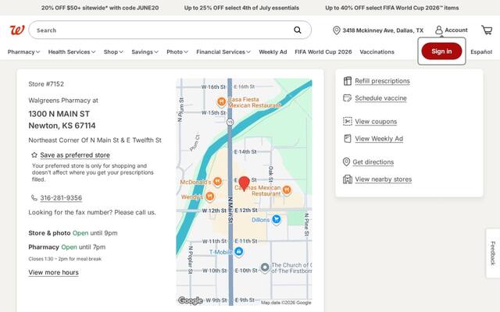The width and height of the screenshot is (500, 312).
Task: Expand the Shop menu
Action: tap(113, 52)
